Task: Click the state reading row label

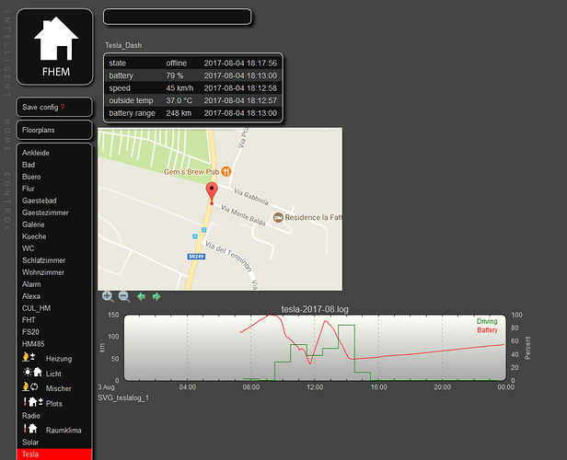Action: click(118, 63)
